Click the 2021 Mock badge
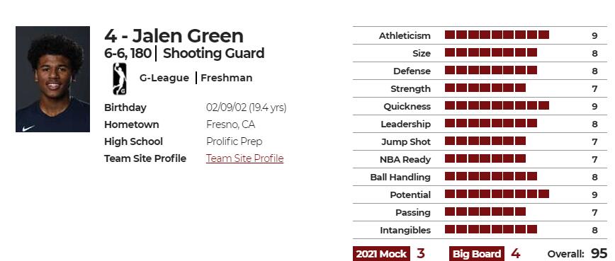 (x=381, y=254)
